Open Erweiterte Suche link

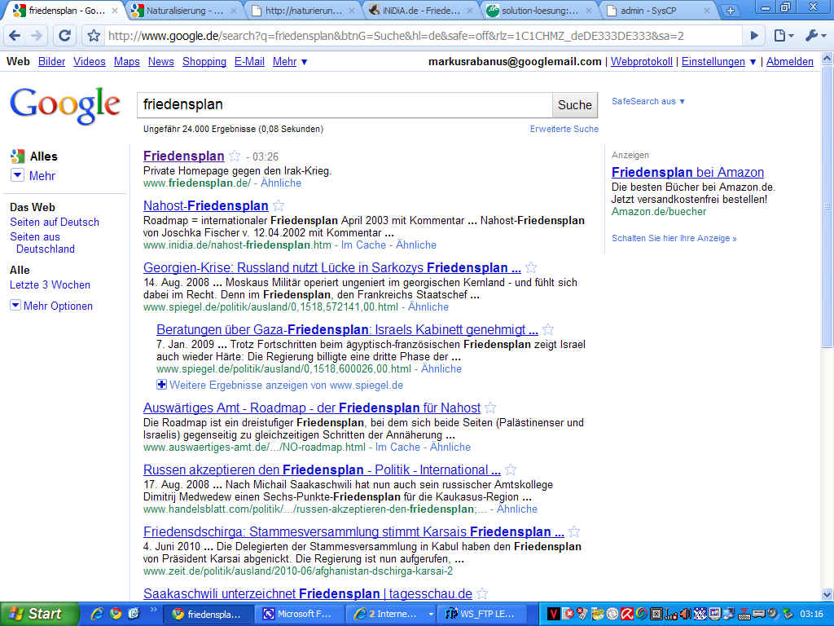click(x=564, y=129)
